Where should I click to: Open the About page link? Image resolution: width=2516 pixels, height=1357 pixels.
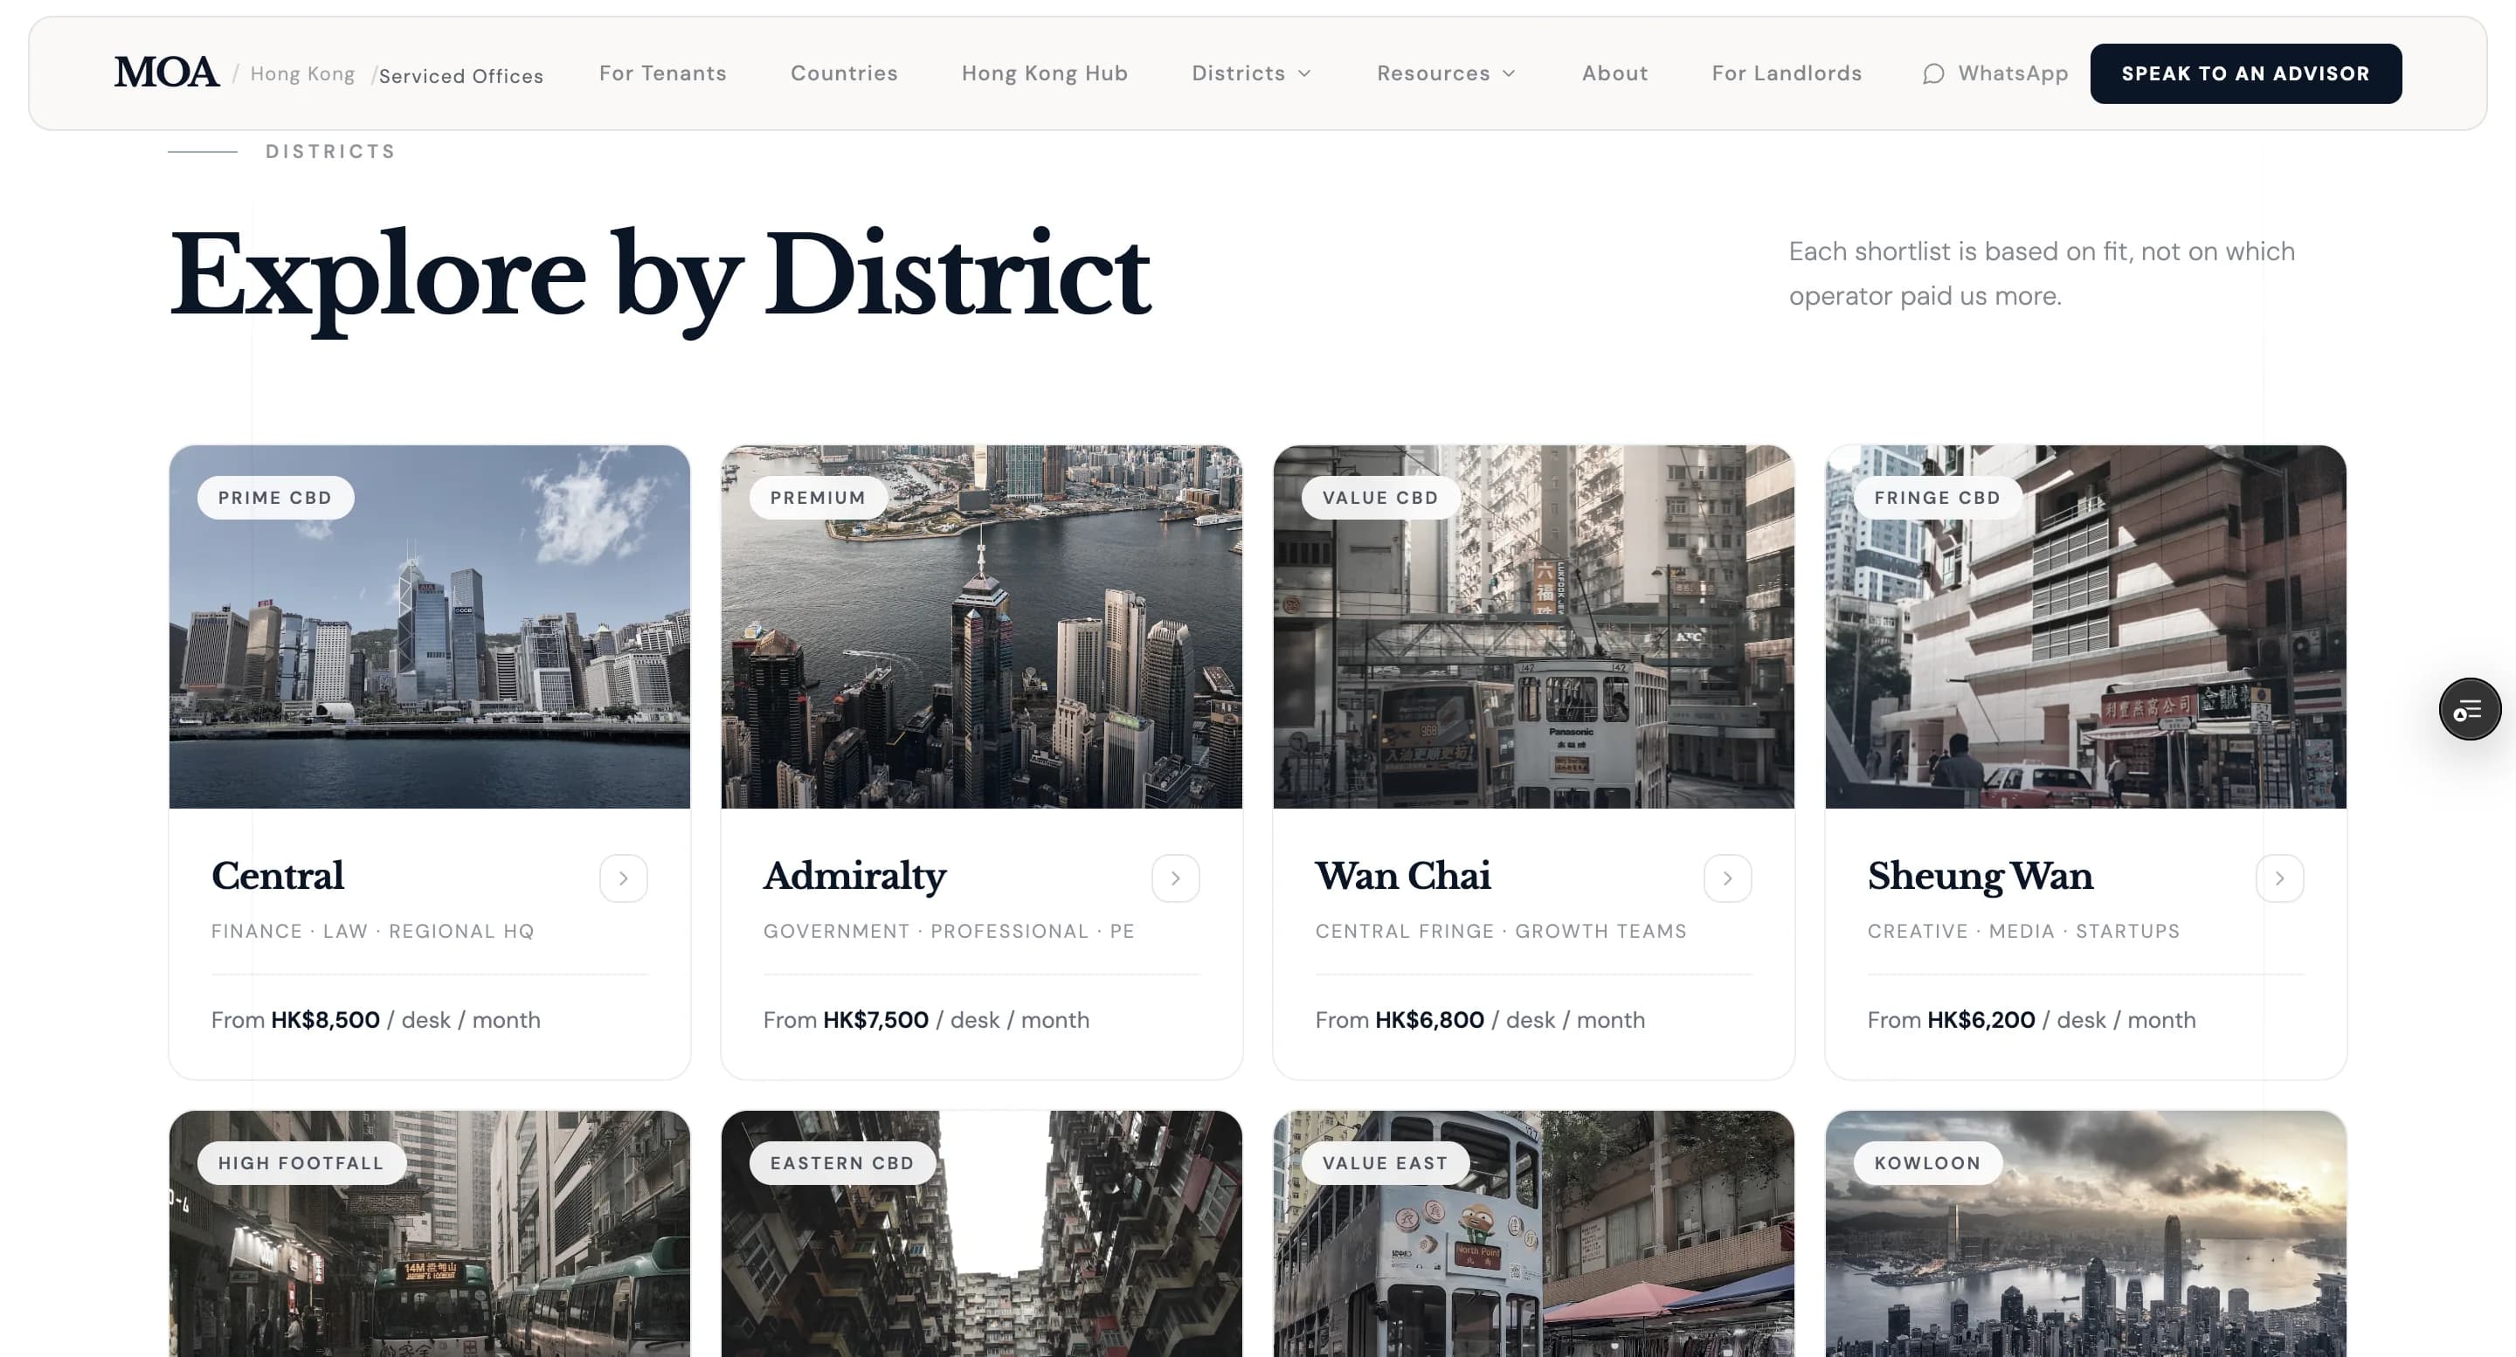[1614, 73]
